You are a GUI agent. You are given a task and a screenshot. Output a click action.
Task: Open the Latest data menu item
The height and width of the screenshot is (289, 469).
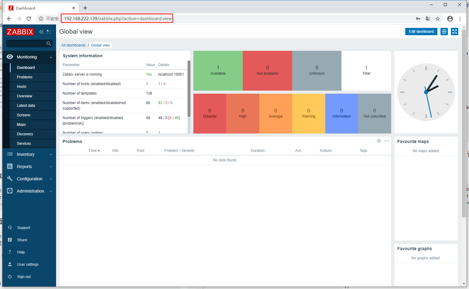pos(26,106)
